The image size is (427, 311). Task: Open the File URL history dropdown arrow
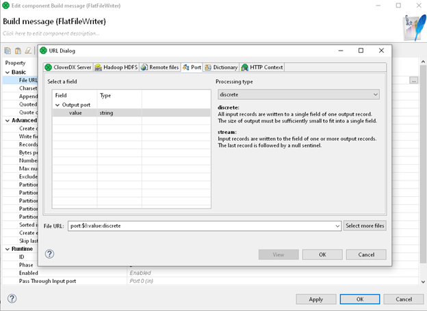337,226
